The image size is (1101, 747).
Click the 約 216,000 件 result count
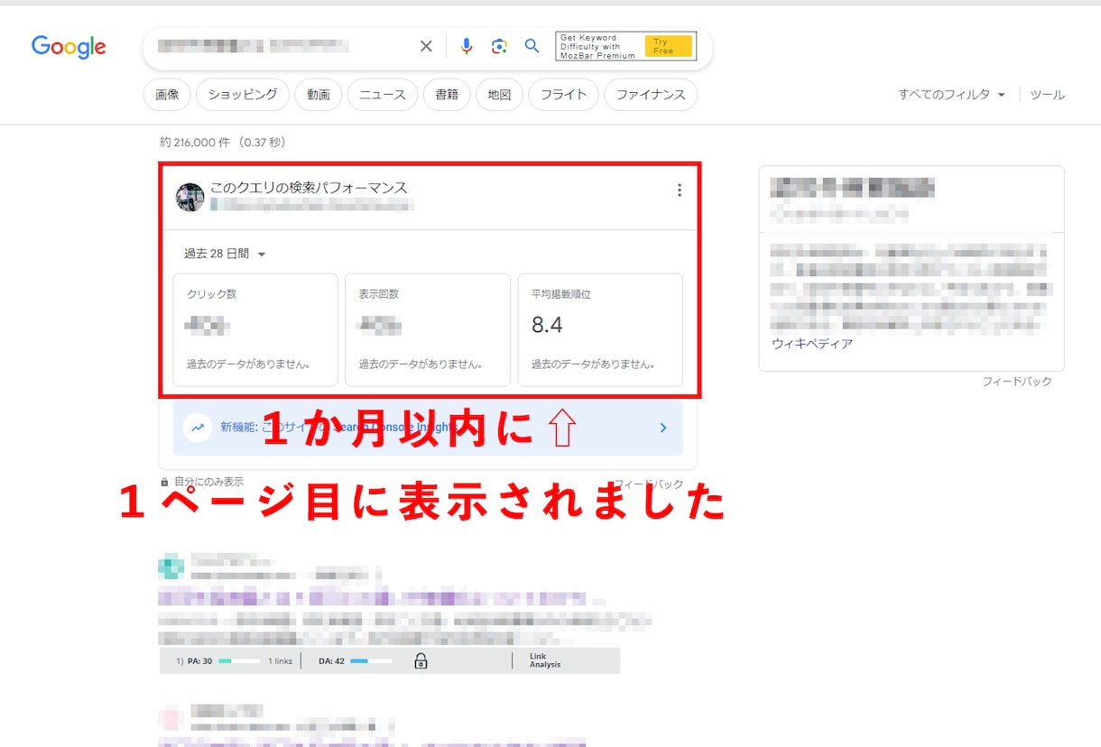pyautogui.click(x=223, y=143)
